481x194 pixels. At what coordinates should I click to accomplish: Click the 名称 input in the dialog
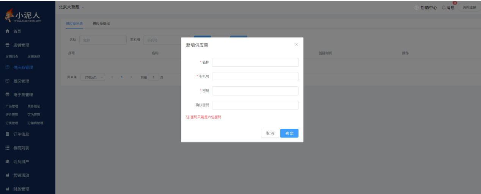tap(255, 62)
